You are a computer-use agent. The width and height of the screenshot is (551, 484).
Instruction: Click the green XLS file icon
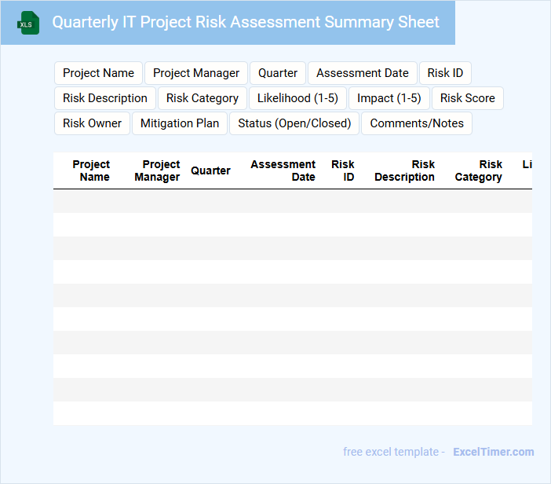coord(29,23)
